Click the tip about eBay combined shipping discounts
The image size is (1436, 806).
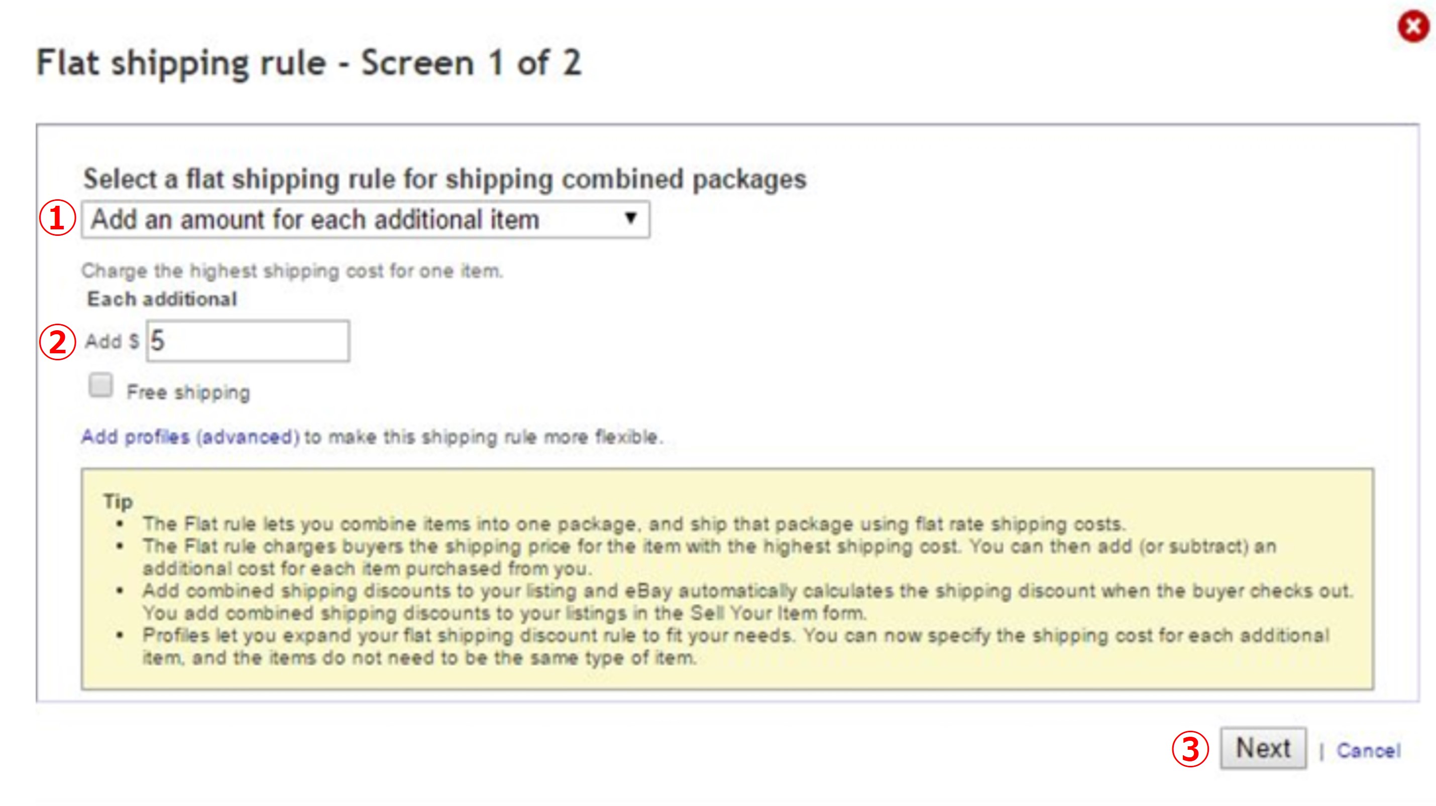point(747,602)
